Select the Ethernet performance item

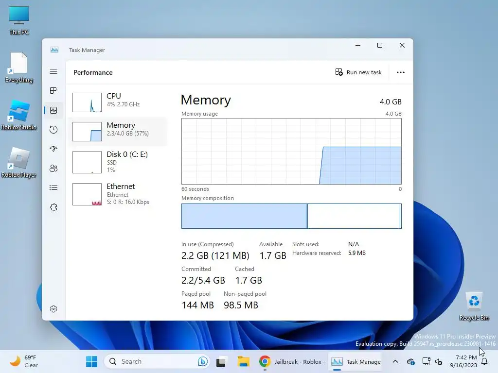pos(118,194)
